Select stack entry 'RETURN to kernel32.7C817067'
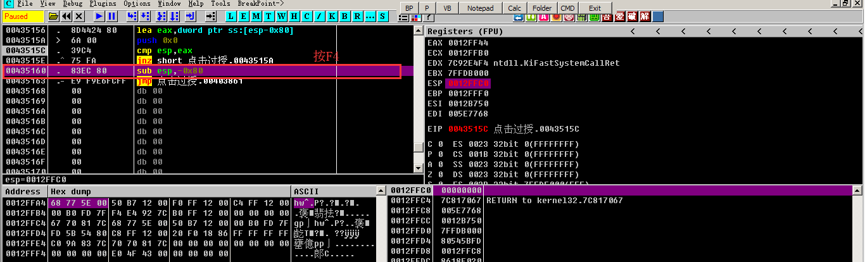The height and width of the screenshot is (262, 865). [554, 201]
